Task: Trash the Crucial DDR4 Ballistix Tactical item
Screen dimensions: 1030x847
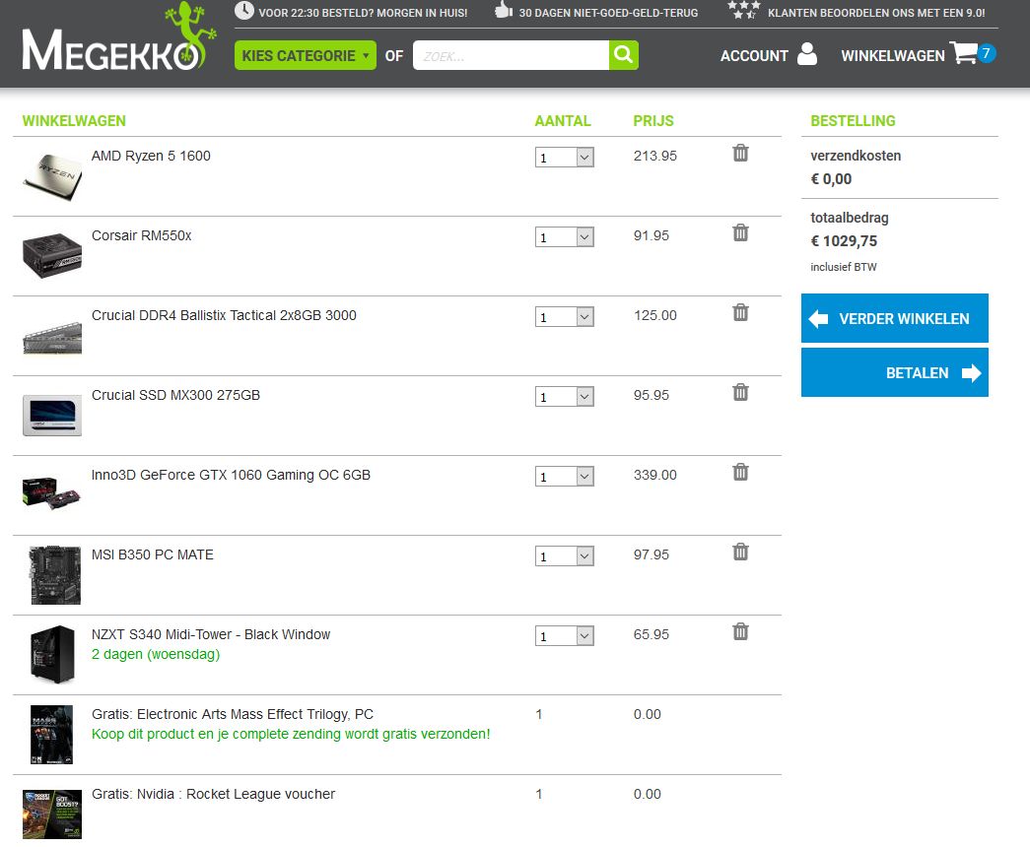Action: coord(740,312)
